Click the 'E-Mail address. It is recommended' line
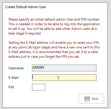Image resolution: width=111 pixels, height=109 pixels. coord(53,52)
